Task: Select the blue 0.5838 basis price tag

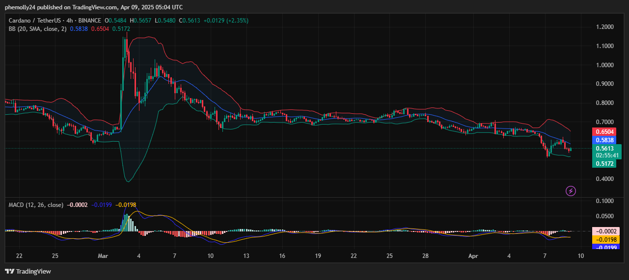Action: coord(603,140)
